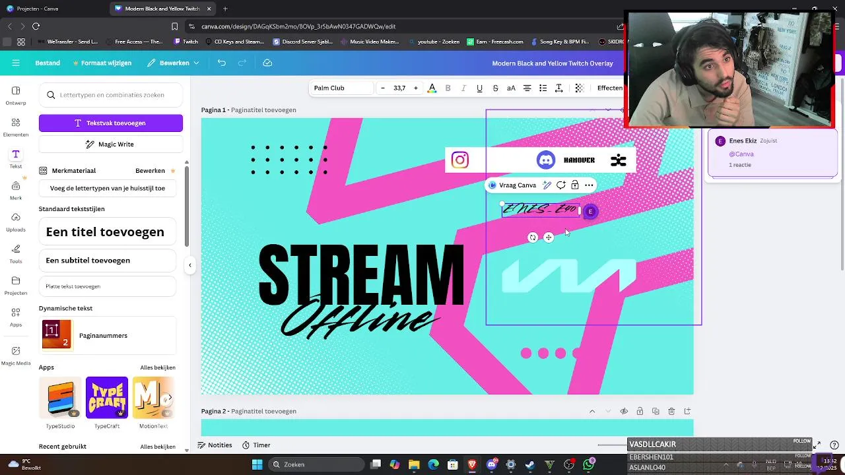Click the undo arrow in top bar

pos(222,63)
